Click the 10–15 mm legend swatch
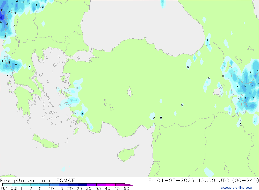Viewport: 259px width, 190px height. [54, 185]
